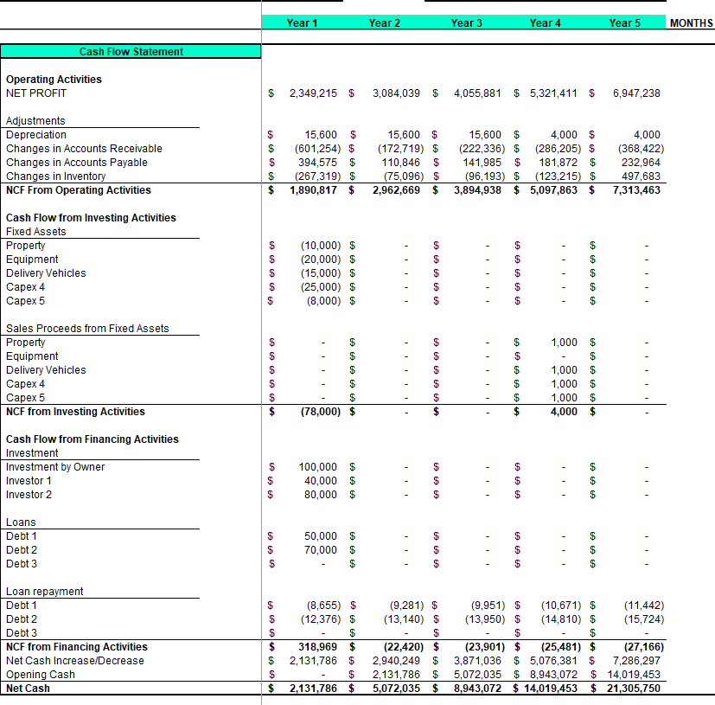Select the Year 5 column header
The image size is (715, 705).
(x=624, y=23)
